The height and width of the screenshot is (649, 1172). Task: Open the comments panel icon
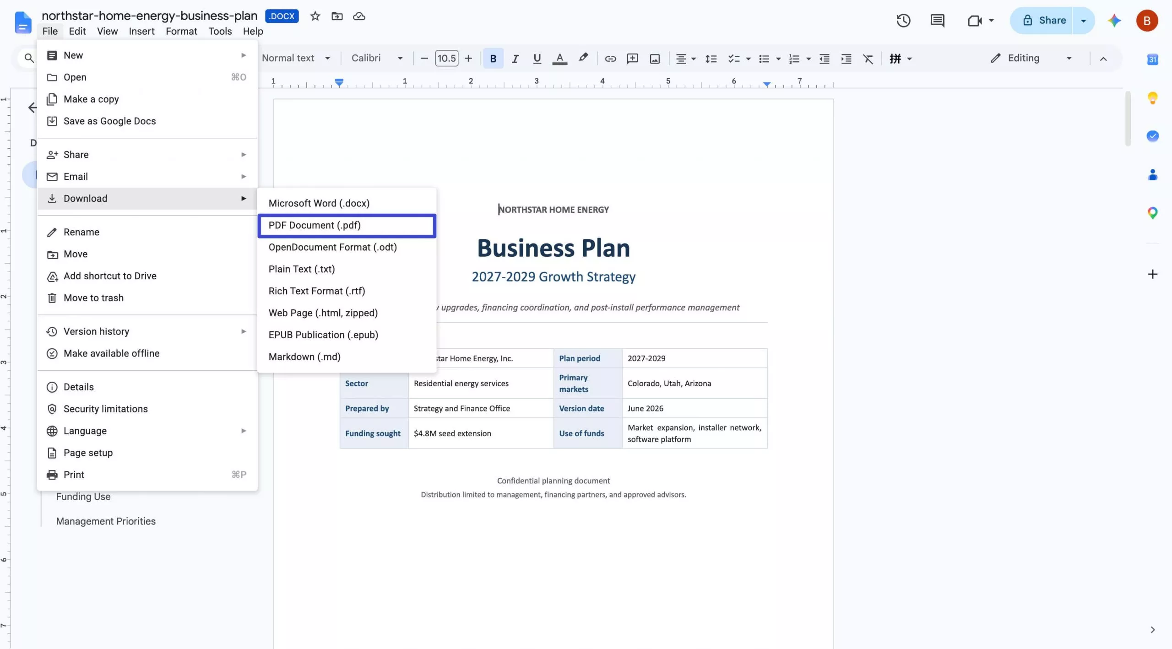tap(937, 21)
